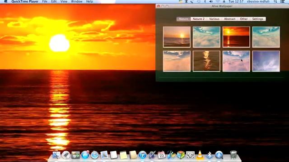289x162 pixels.
Task: Open the Settings tab in Alive Wallpaper
Action: click(258, 19)
